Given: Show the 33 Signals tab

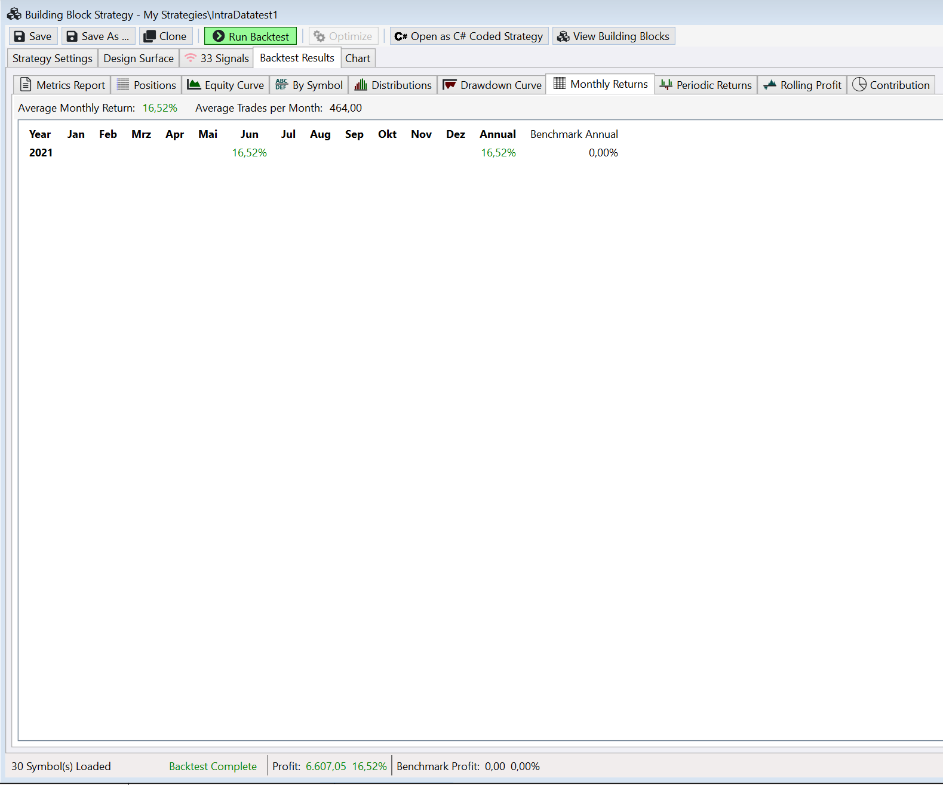Looking at the screenshot, I should pyautogui.click(x=217, y=59).
